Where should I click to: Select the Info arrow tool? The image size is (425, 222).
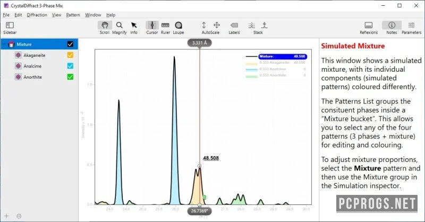(x=134, y=28)
